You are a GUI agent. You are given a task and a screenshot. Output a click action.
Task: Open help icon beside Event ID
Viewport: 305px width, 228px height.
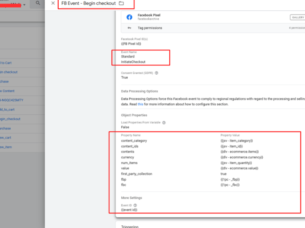coord(135,205)
